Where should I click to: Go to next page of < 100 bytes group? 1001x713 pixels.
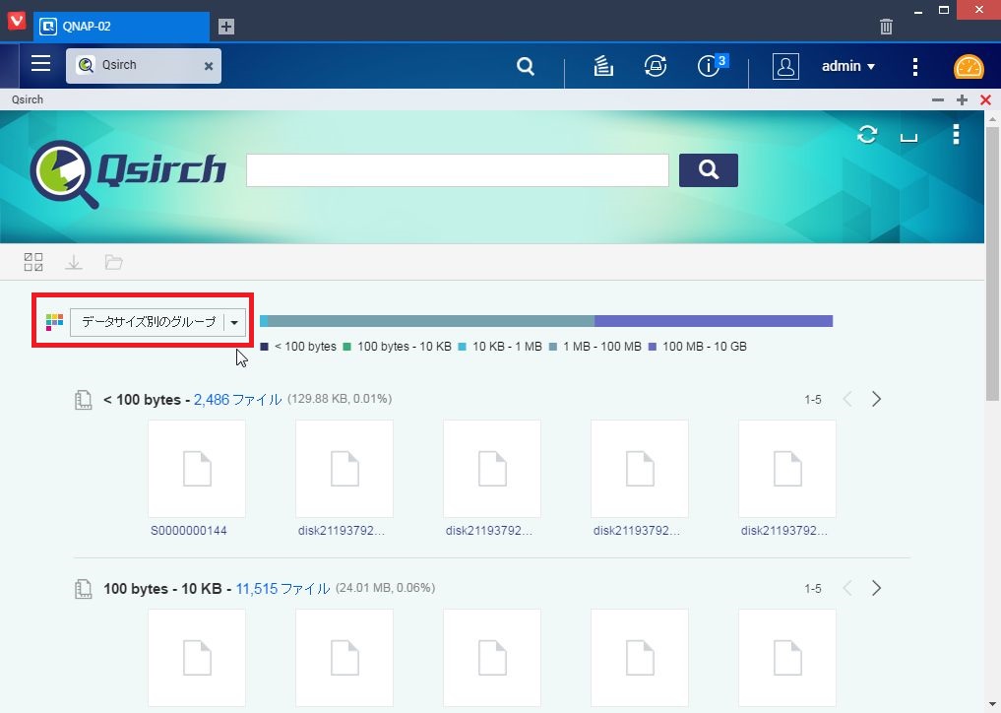(x=877, y=399)
